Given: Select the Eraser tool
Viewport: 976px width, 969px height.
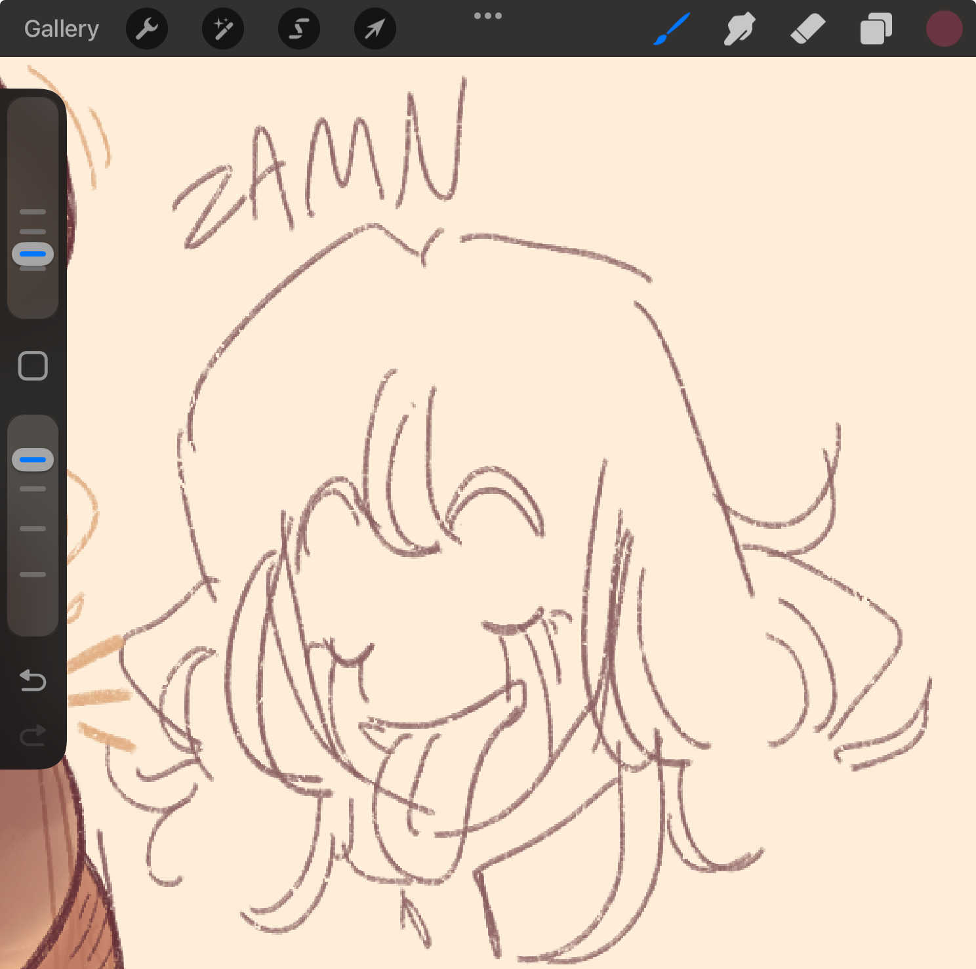Looking at the screenshot, I should [807, 29].
